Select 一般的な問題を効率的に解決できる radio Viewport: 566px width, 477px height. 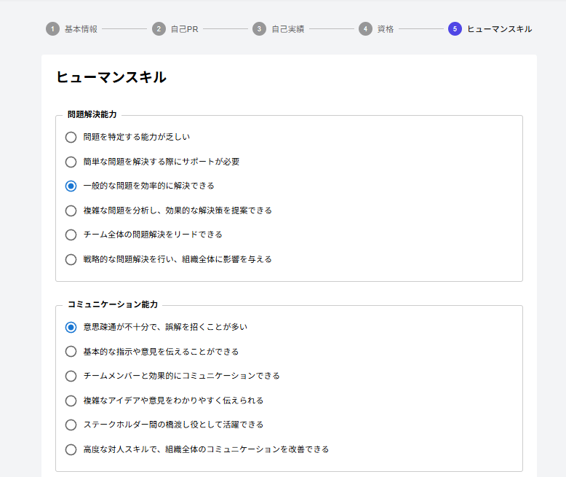pos(71,186)
